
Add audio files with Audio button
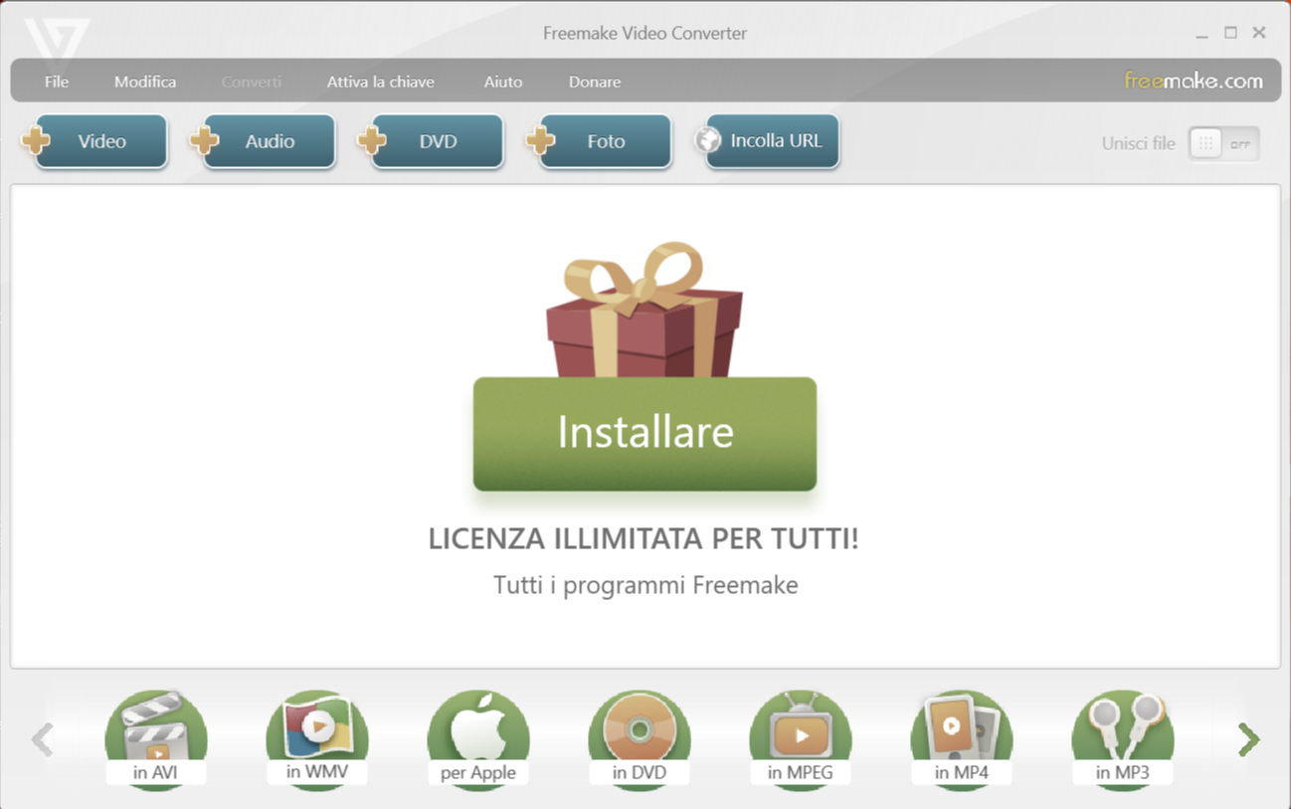[263, 141]
